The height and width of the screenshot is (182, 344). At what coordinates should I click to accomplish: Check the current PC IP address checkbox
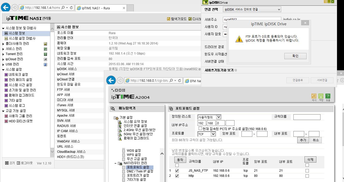point(200,128)
